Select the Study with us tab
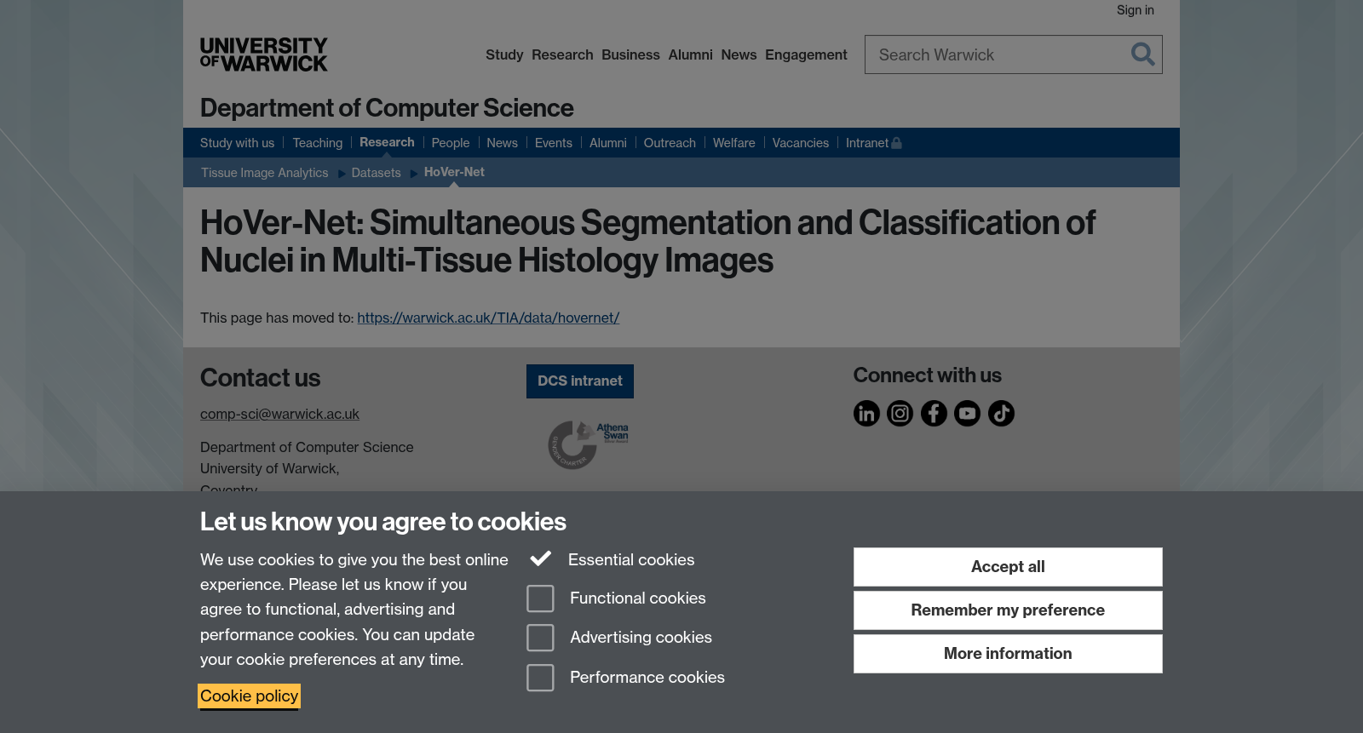 click(237, 143)
